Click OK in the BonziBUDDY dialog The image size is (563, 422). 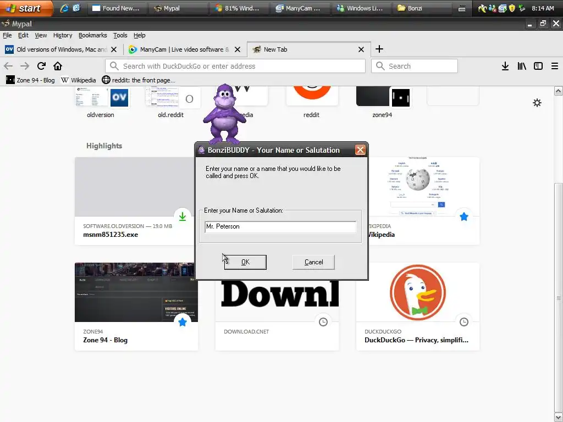(x=245, y=262)
